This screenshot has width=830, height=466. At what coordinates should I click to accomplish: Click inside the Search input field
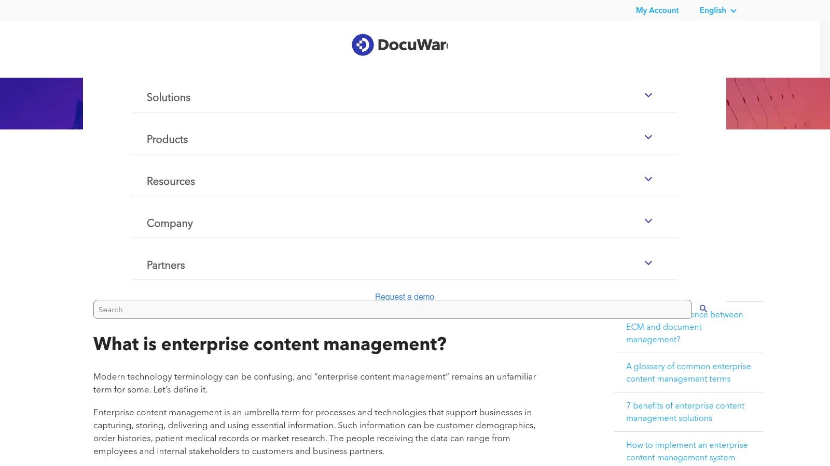pyautogui.click(x=363, y=309)
